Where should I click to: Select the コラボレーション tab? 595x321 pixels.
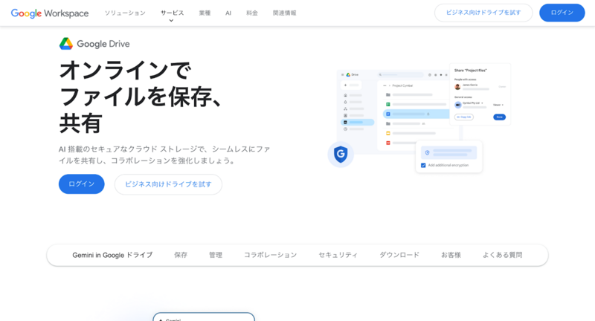click(270, 255)
